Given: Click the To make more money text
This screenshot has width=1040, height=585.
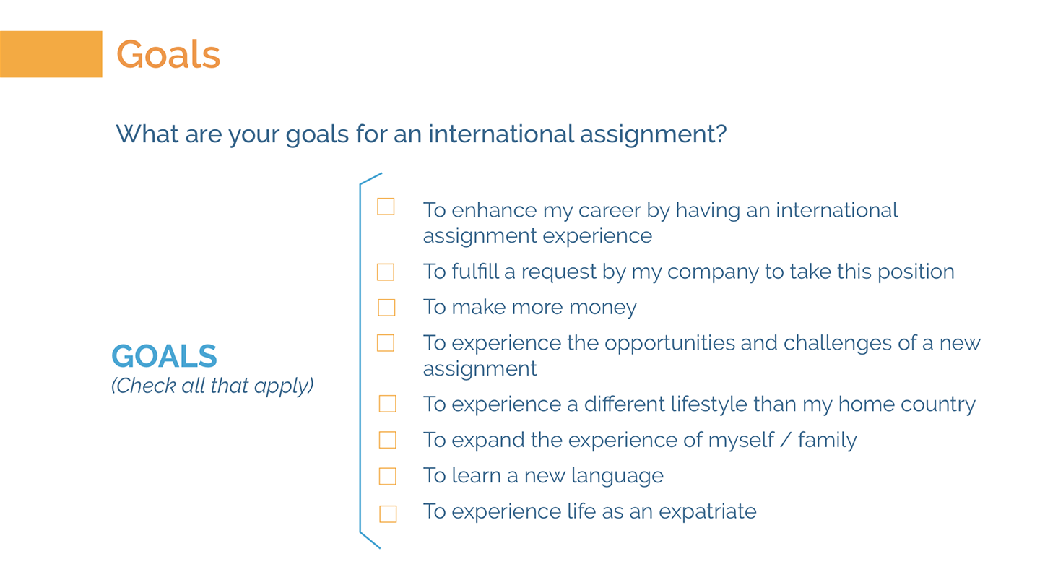Looking at the screenshot, I should coord(530,307).
